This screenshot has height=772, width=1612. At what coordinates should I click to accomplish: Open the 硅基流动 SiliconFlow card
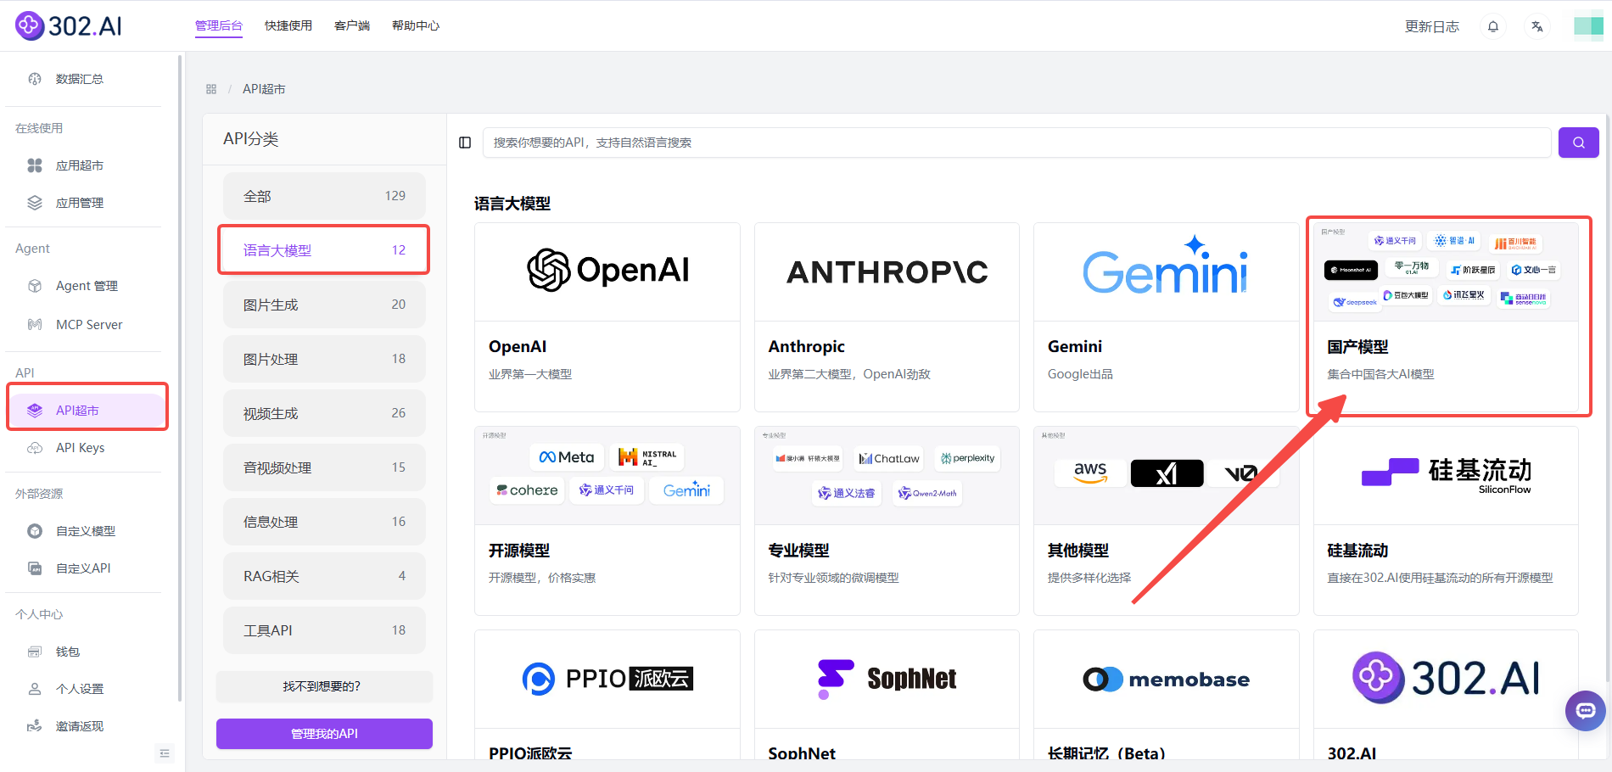coord(1446,521)
